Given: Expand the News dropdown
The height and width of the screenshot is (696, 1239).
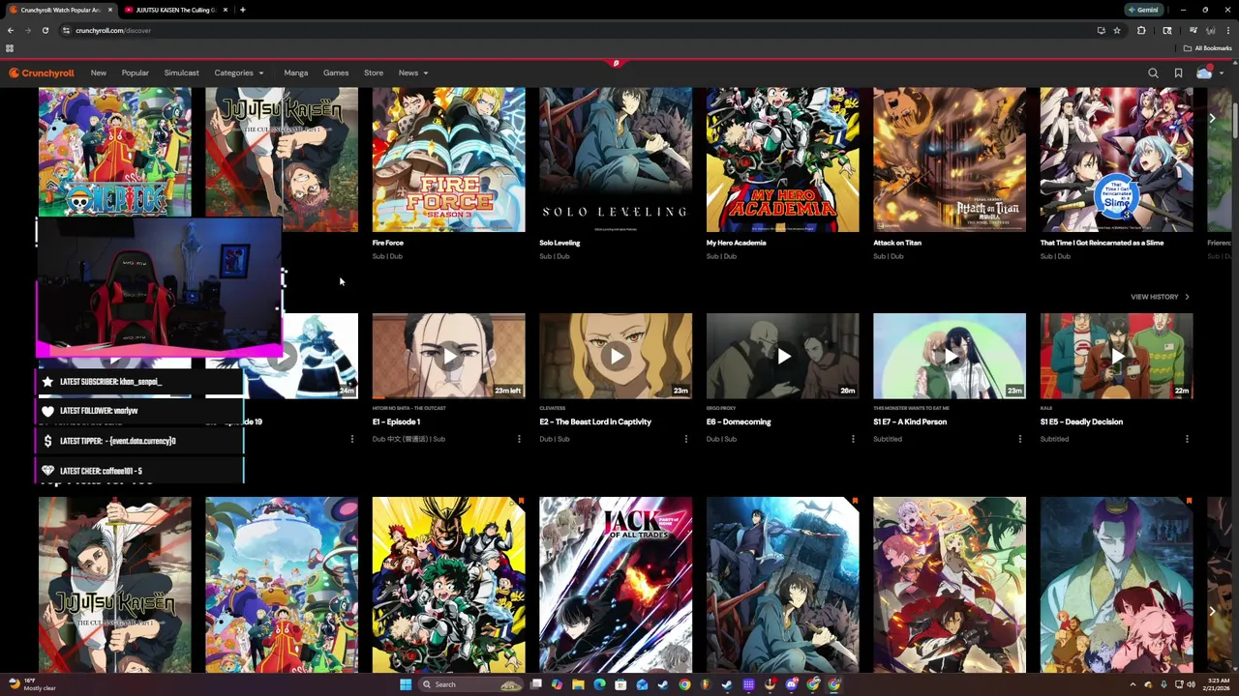Looking at the screenshot, I should click(x=413, y=72).
